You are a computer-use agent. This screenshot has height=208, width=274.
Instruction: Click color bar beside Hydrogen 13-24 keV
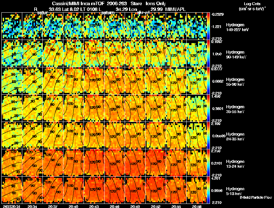coord(208,163)
